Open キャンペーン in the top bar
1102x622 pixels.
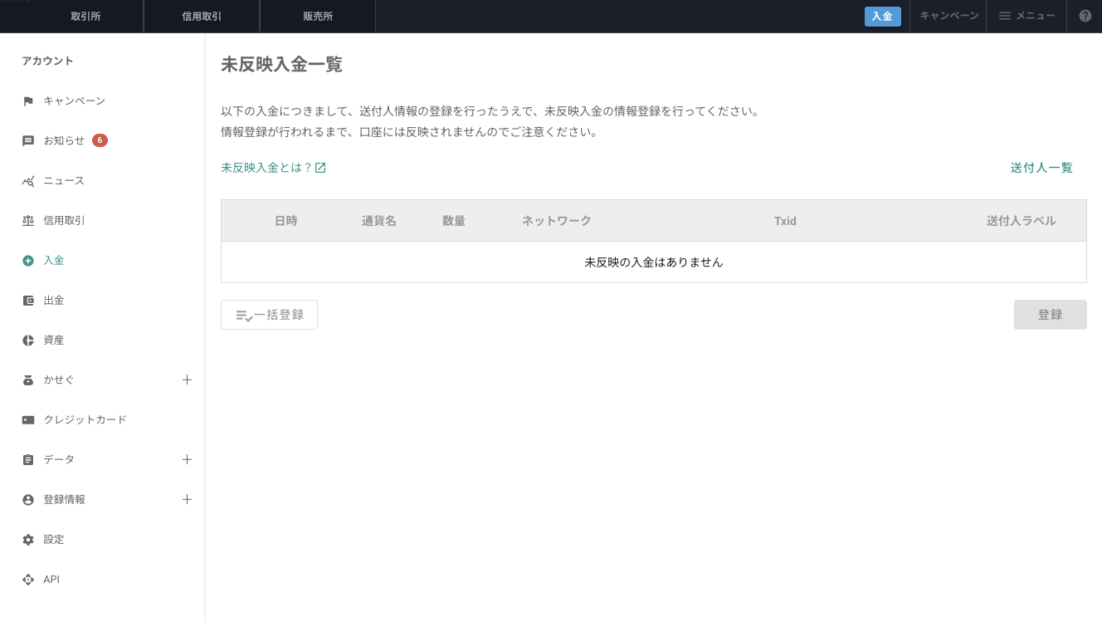(948, 16)
